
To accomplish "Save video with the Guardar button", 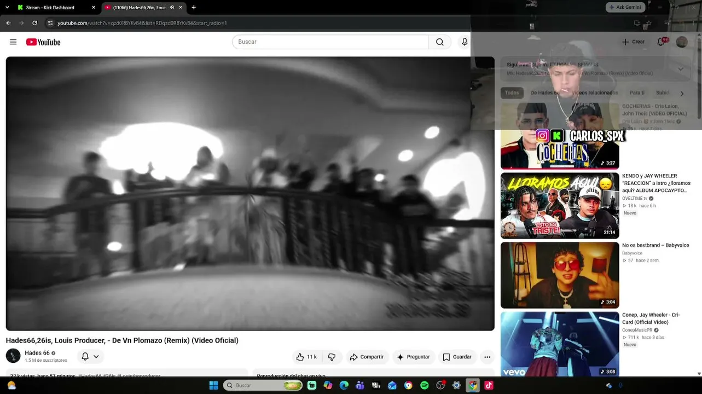I will tap(457, 357).
